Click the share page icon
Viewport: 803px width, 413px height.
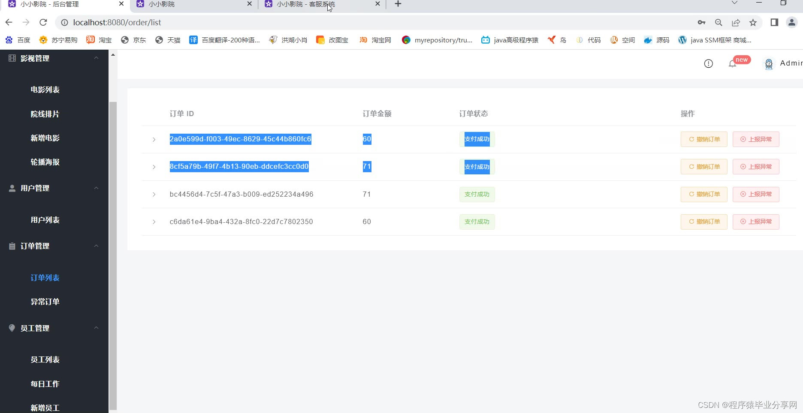[736, 22]
